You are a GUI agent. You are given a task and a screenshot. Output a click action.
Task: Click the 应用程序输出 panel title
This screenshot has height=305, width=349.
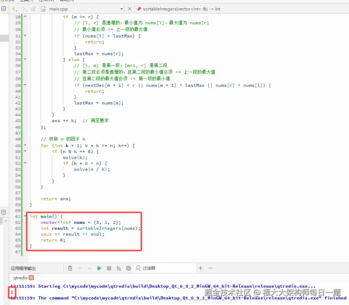[23, 268]
